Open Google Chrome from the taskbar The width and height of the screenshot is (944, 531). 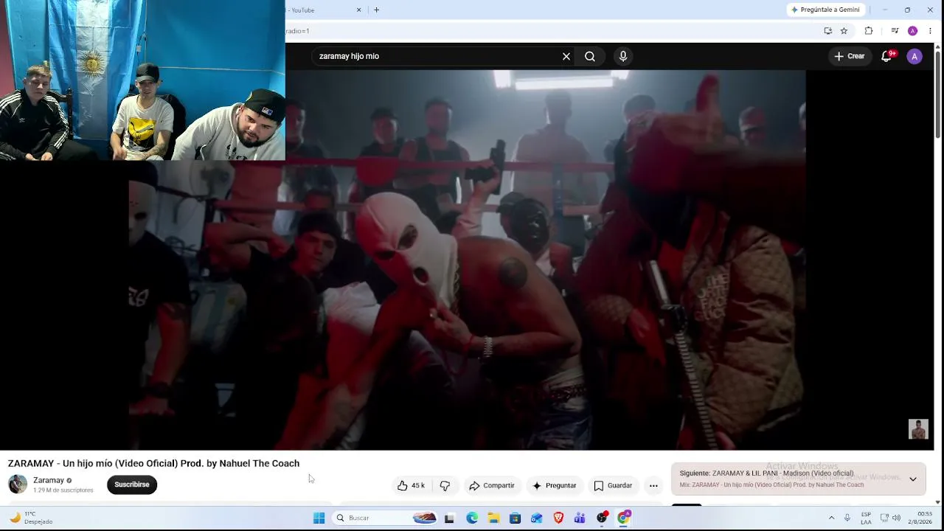click(x=624, y=518)
